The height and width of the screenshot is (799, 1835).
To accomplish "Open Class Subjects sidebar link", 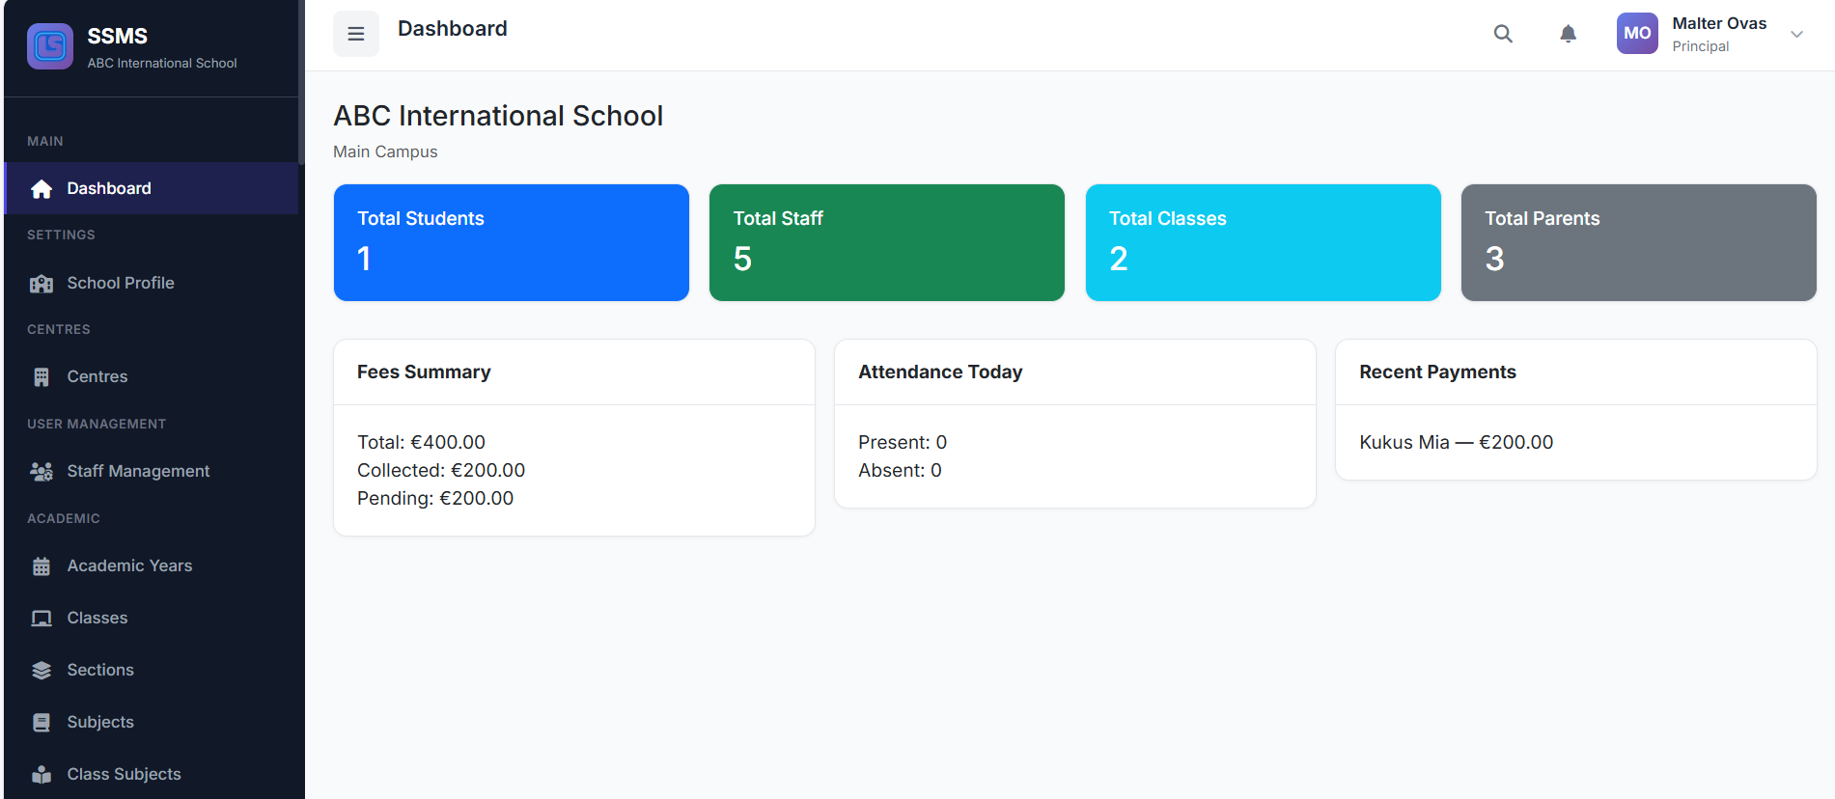I will coord(124,774).
